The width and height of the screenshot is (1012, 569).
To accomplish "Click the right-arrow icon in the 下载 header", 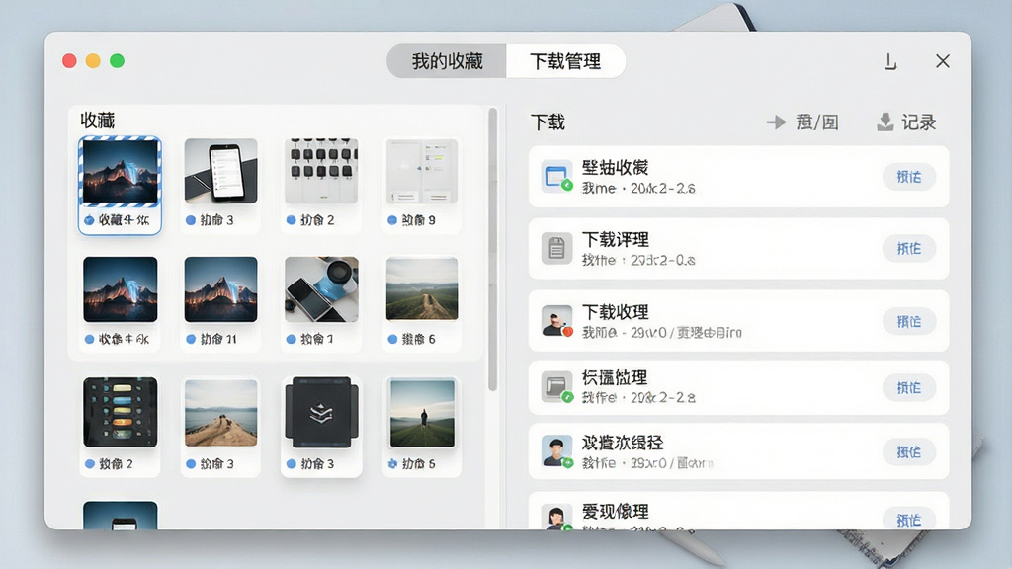I will click(x=776, y=122).
